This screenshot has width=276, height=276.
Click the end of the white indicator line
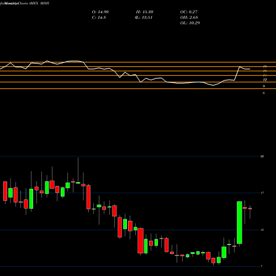click(250, 69)
